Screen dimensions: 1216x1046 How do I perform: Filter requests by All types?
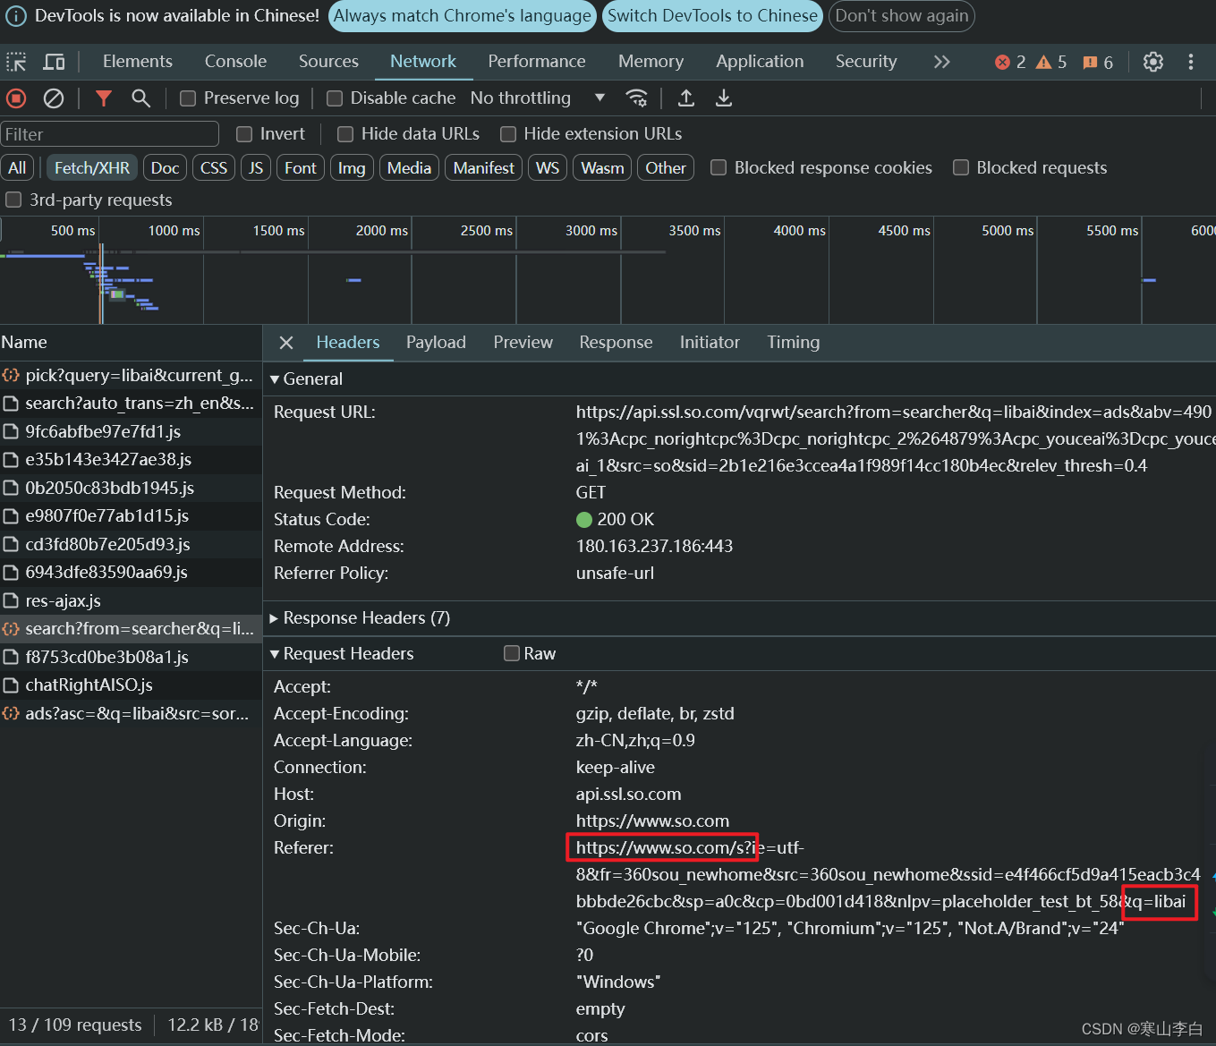click(17, 168)
